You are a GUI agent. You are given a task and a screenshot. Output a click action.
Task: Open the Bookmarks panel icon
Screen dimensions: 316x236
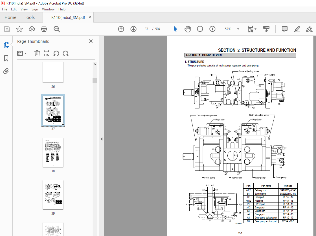pyautogui.click(x=6, y=58)
